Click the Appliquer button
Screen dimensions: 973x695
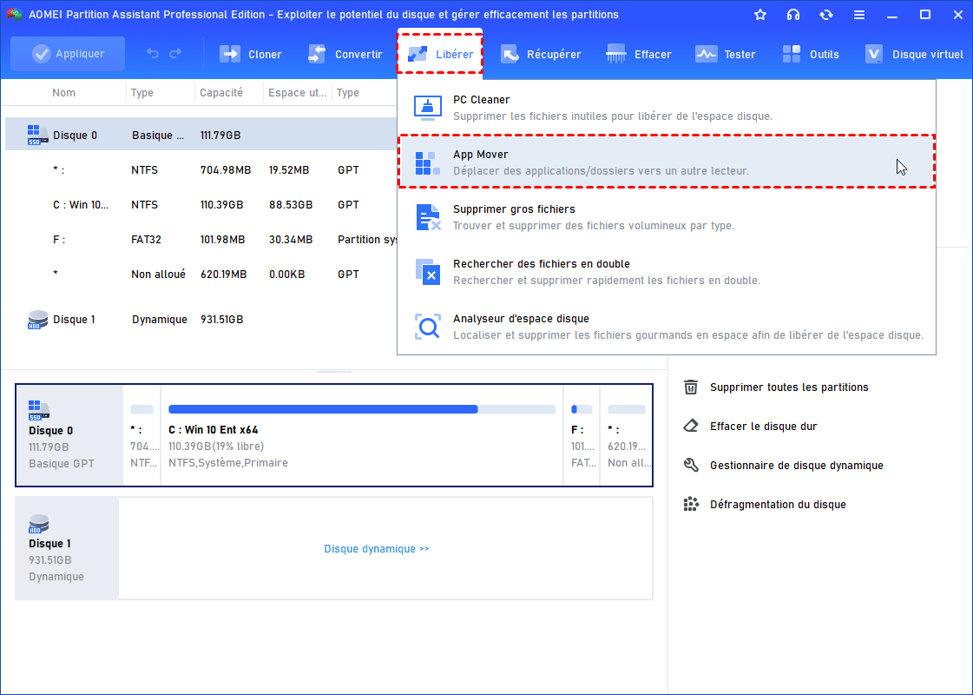[68, 54]
